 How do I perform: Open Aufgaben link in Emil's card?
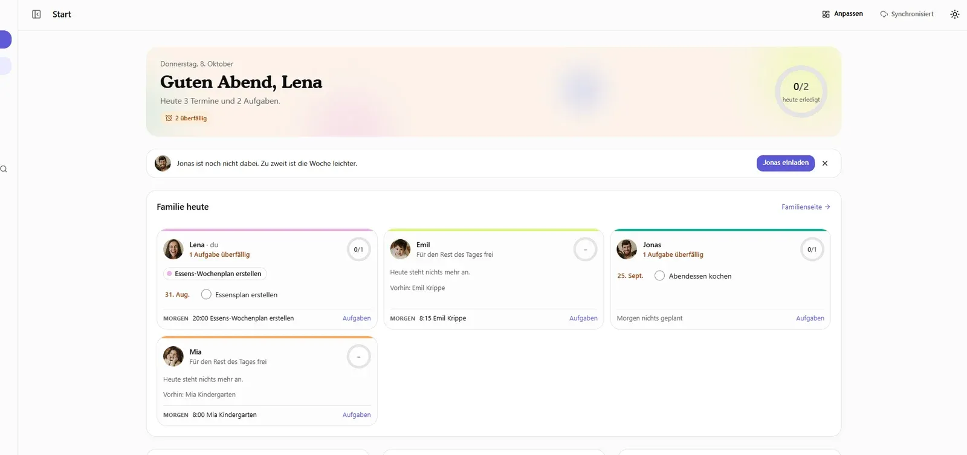tap(583, 318)
